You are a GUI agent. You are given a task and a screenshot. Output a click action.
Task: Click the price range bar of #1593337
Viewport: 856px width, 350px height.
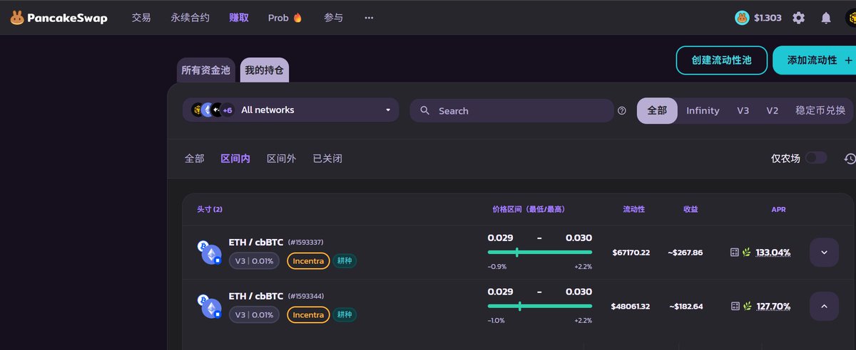coord(540,252)
